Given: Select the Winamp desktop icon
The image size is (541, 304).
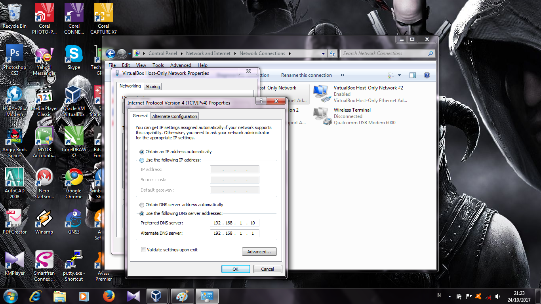Looking at the screenshot, I should 44,221.
